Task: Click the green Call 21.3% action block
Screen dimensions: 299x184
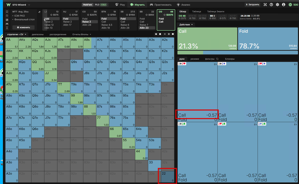Action: tap(207, 39)
